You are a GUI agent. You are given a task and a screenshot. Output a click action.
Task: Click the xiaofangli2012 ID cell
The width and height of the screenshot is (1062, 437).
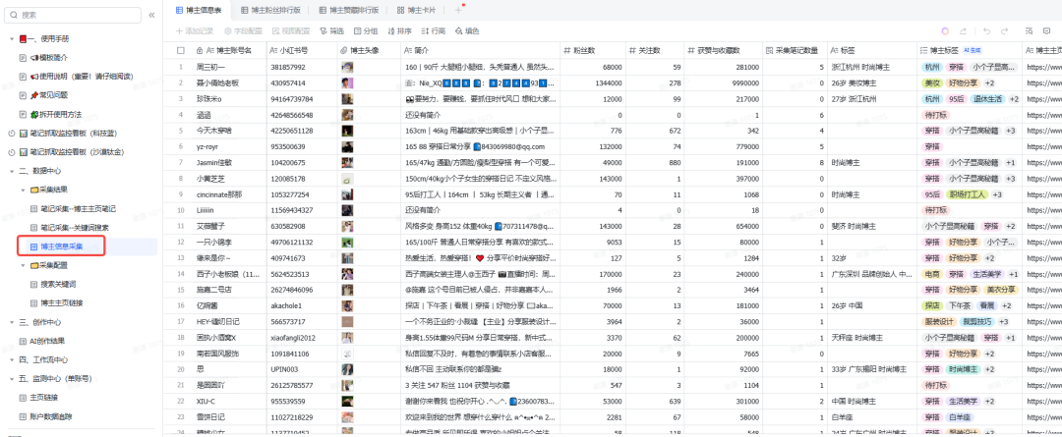[302, 337]
